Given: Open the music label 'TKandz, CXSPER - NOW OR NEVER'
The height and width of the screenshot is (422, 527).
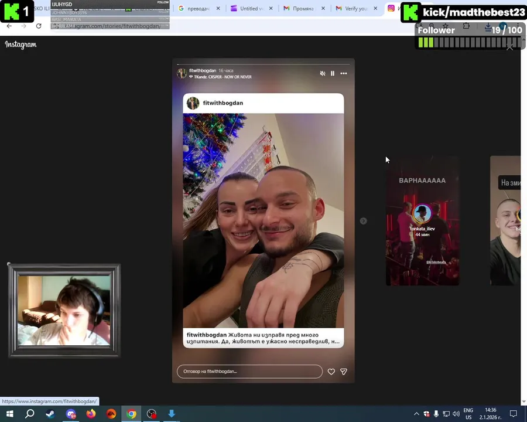Looking at the screenshot, I should pyautogui.click(x=223, y=77).
